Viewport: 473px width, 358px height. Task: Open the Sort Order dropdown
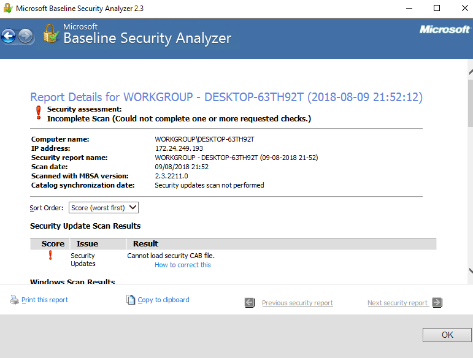(x=104, y=208)
